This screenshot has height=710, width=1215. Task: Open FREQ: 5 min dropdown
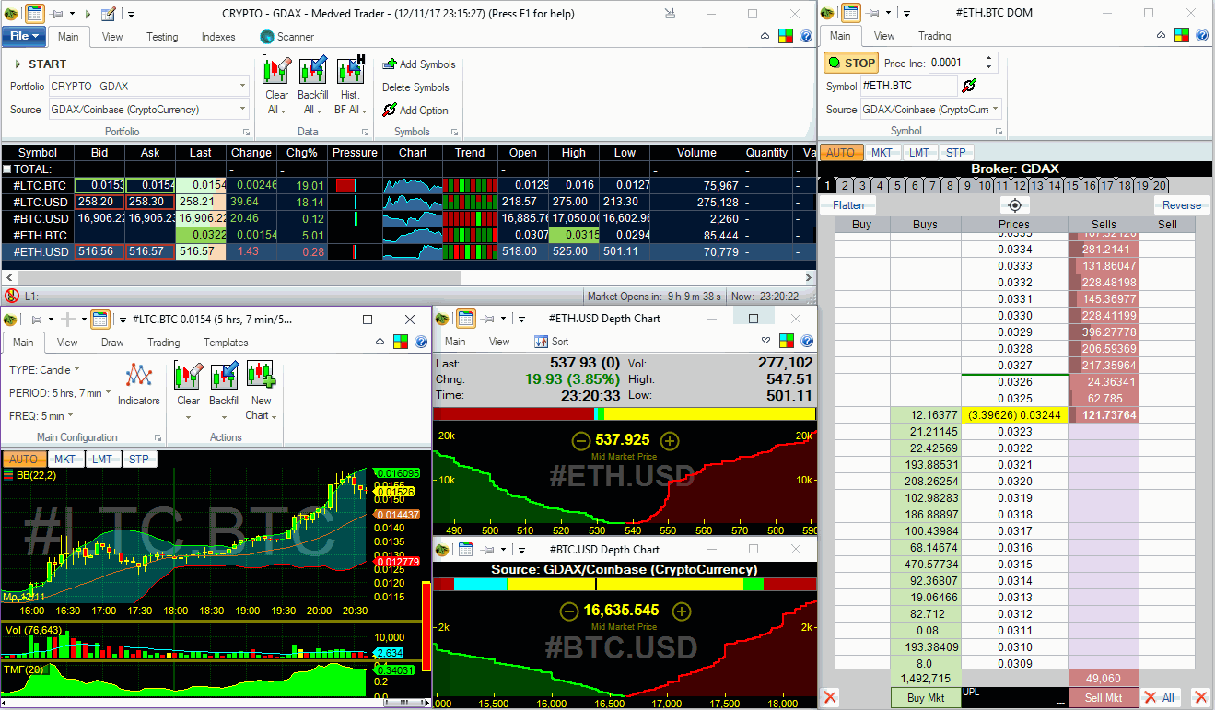(41, 416)
